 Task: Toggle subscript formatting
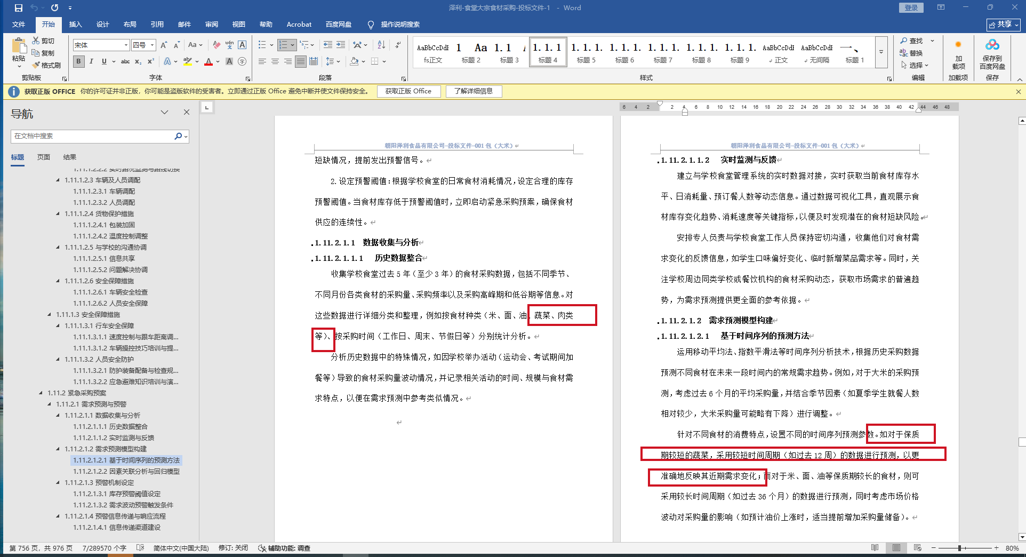138,61
